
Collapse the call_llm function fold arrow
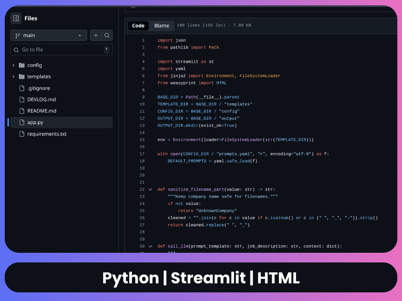[150, 247]
